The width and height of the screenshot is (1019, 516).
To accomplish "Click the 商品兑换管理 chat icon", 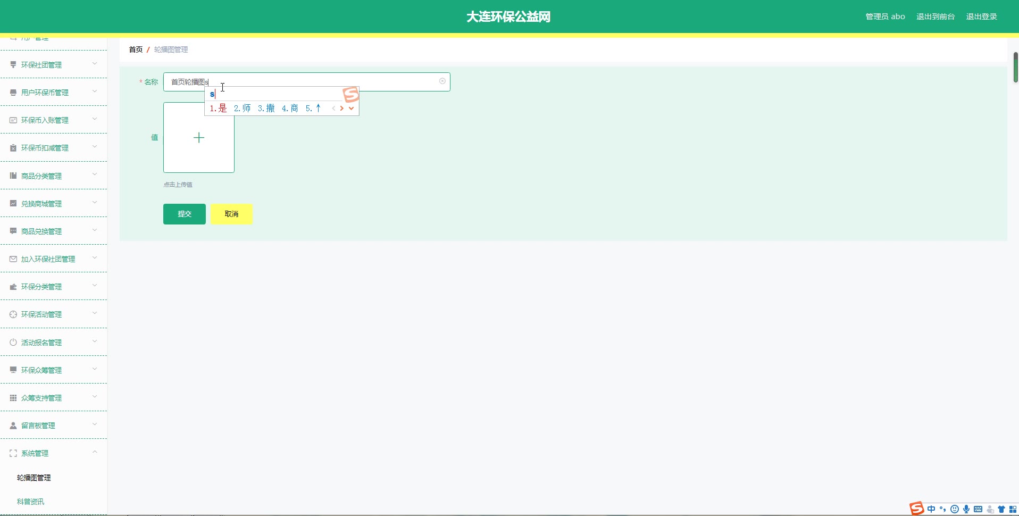I will tap(13, 231).
